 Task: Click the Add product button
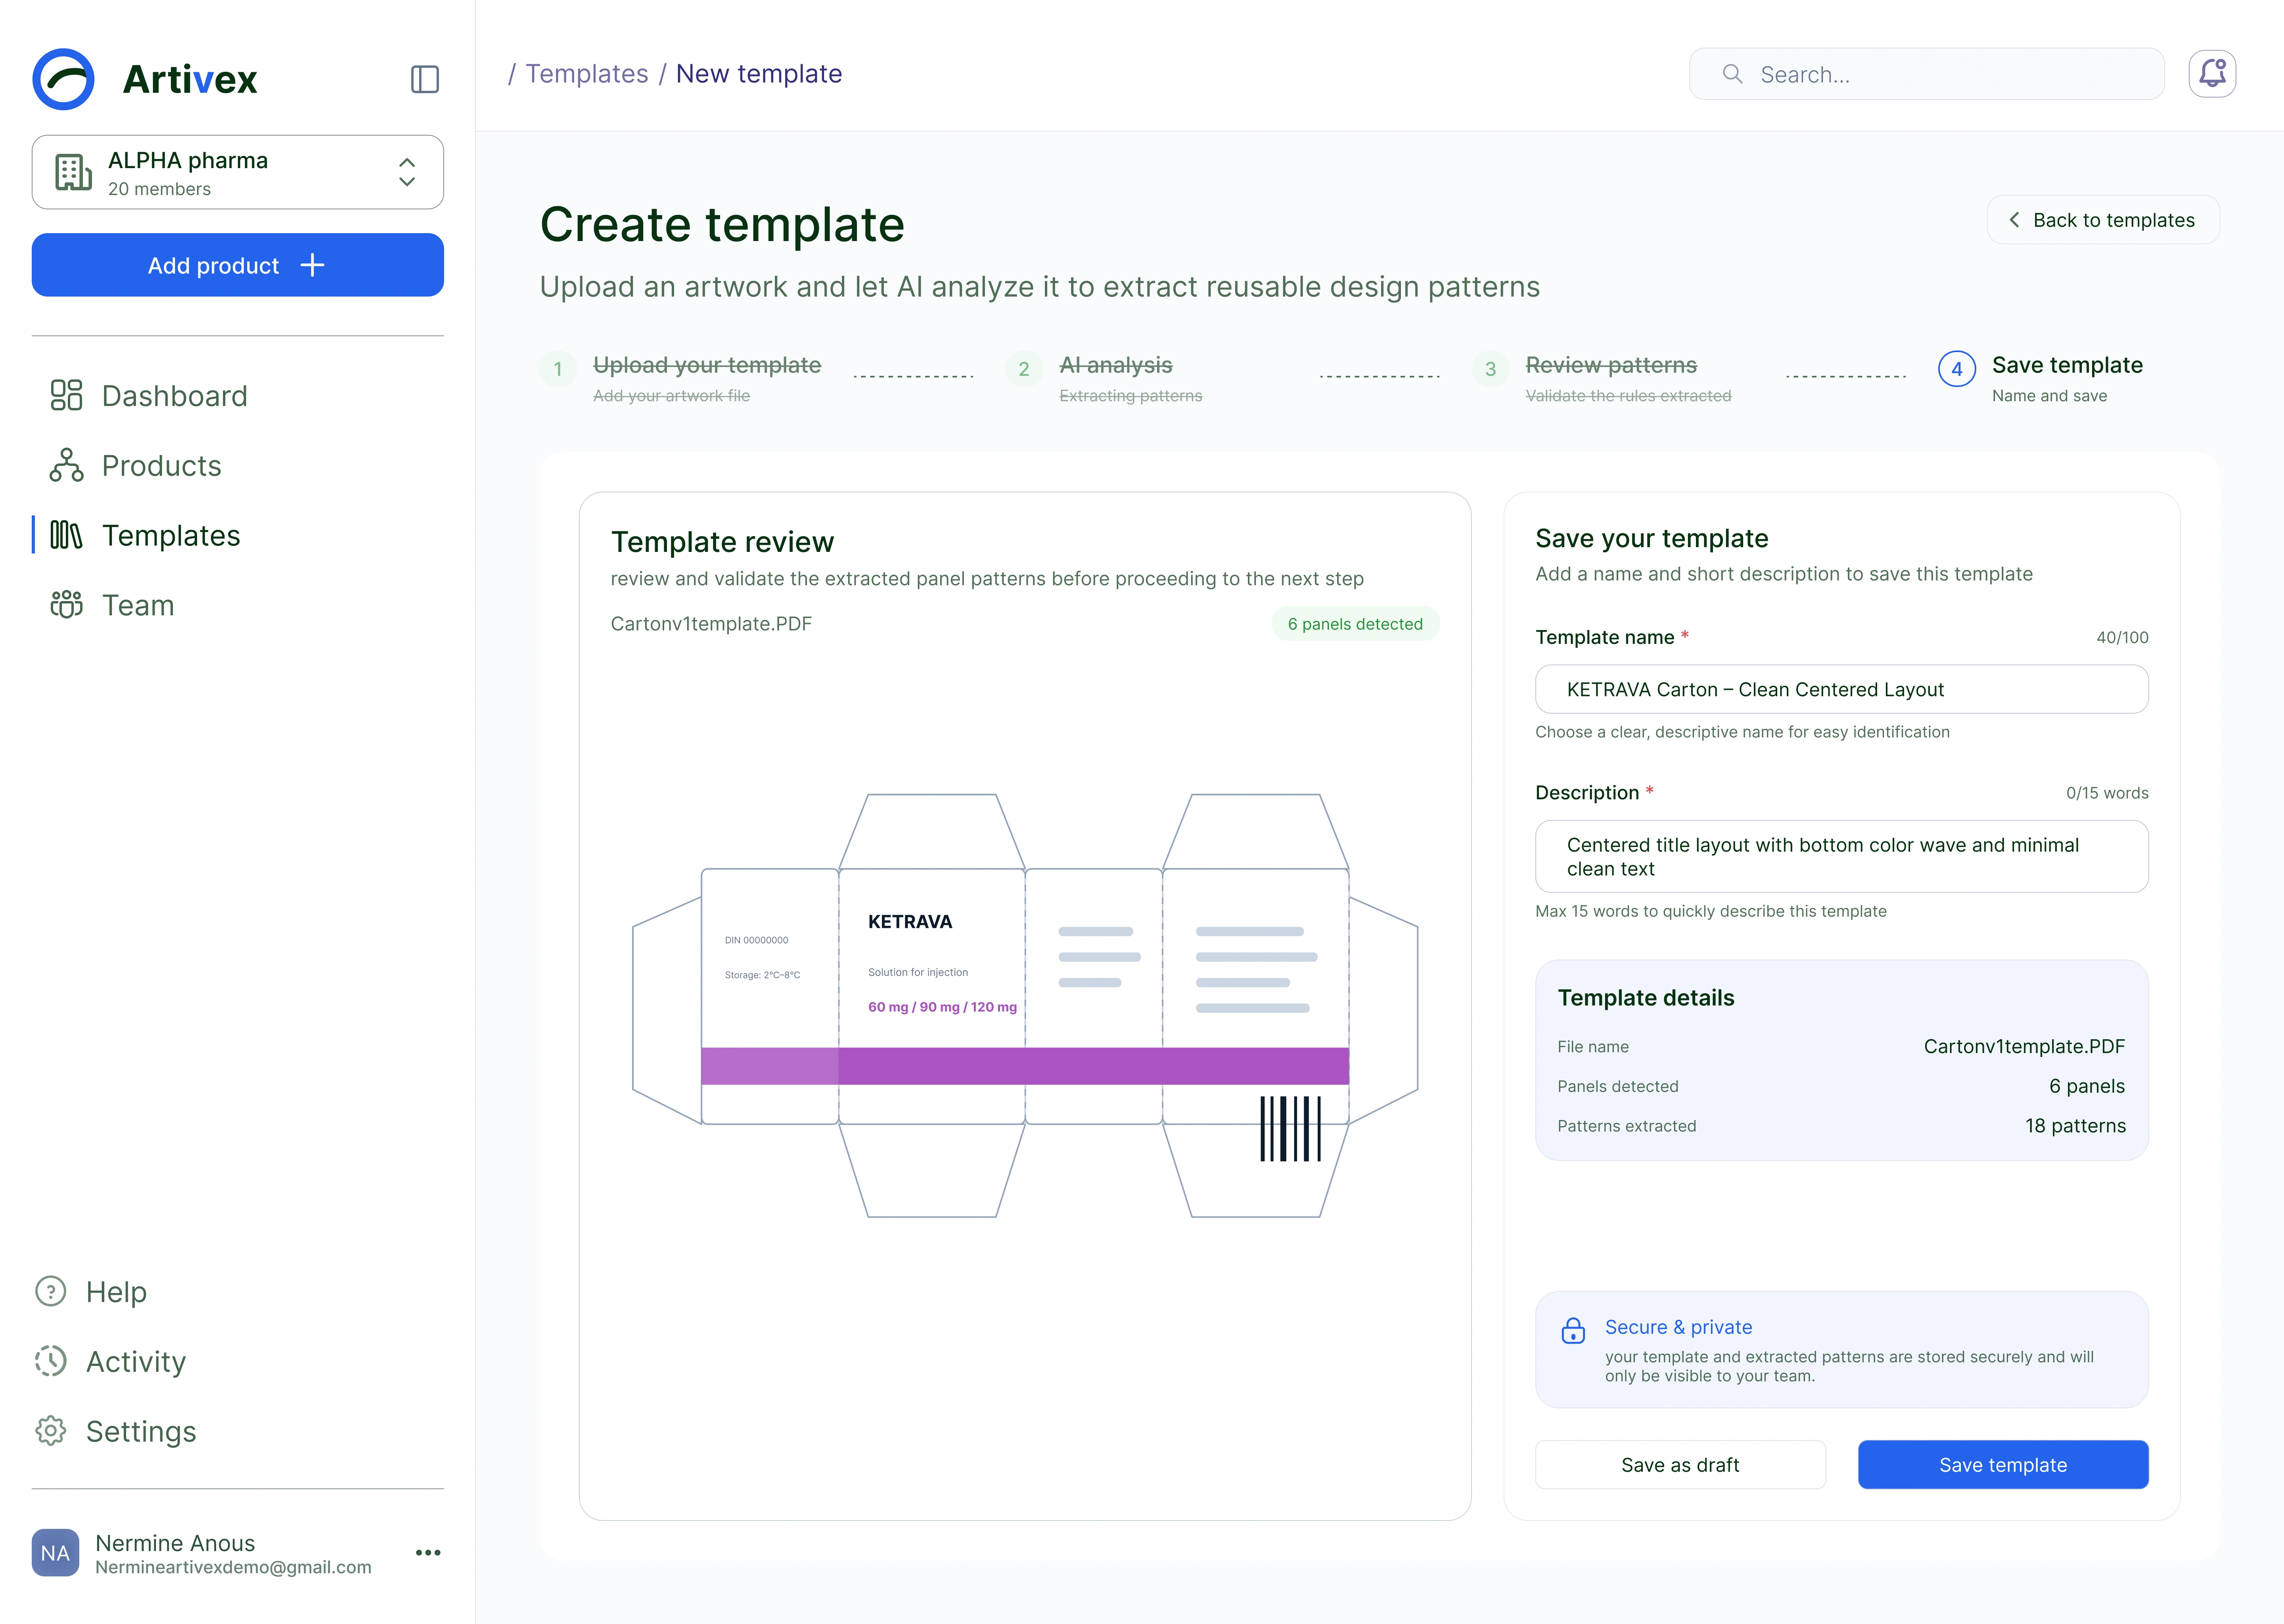[x=238, y=265]
